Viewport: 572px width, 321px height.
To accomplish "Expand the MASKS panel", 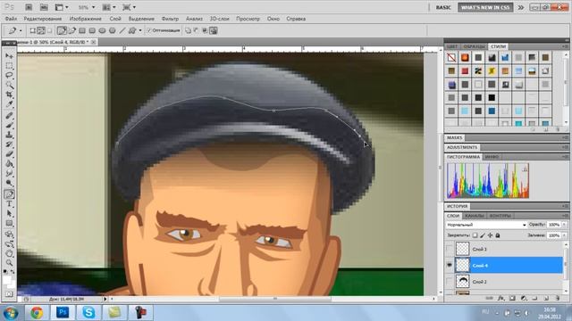I will point(455,137).
